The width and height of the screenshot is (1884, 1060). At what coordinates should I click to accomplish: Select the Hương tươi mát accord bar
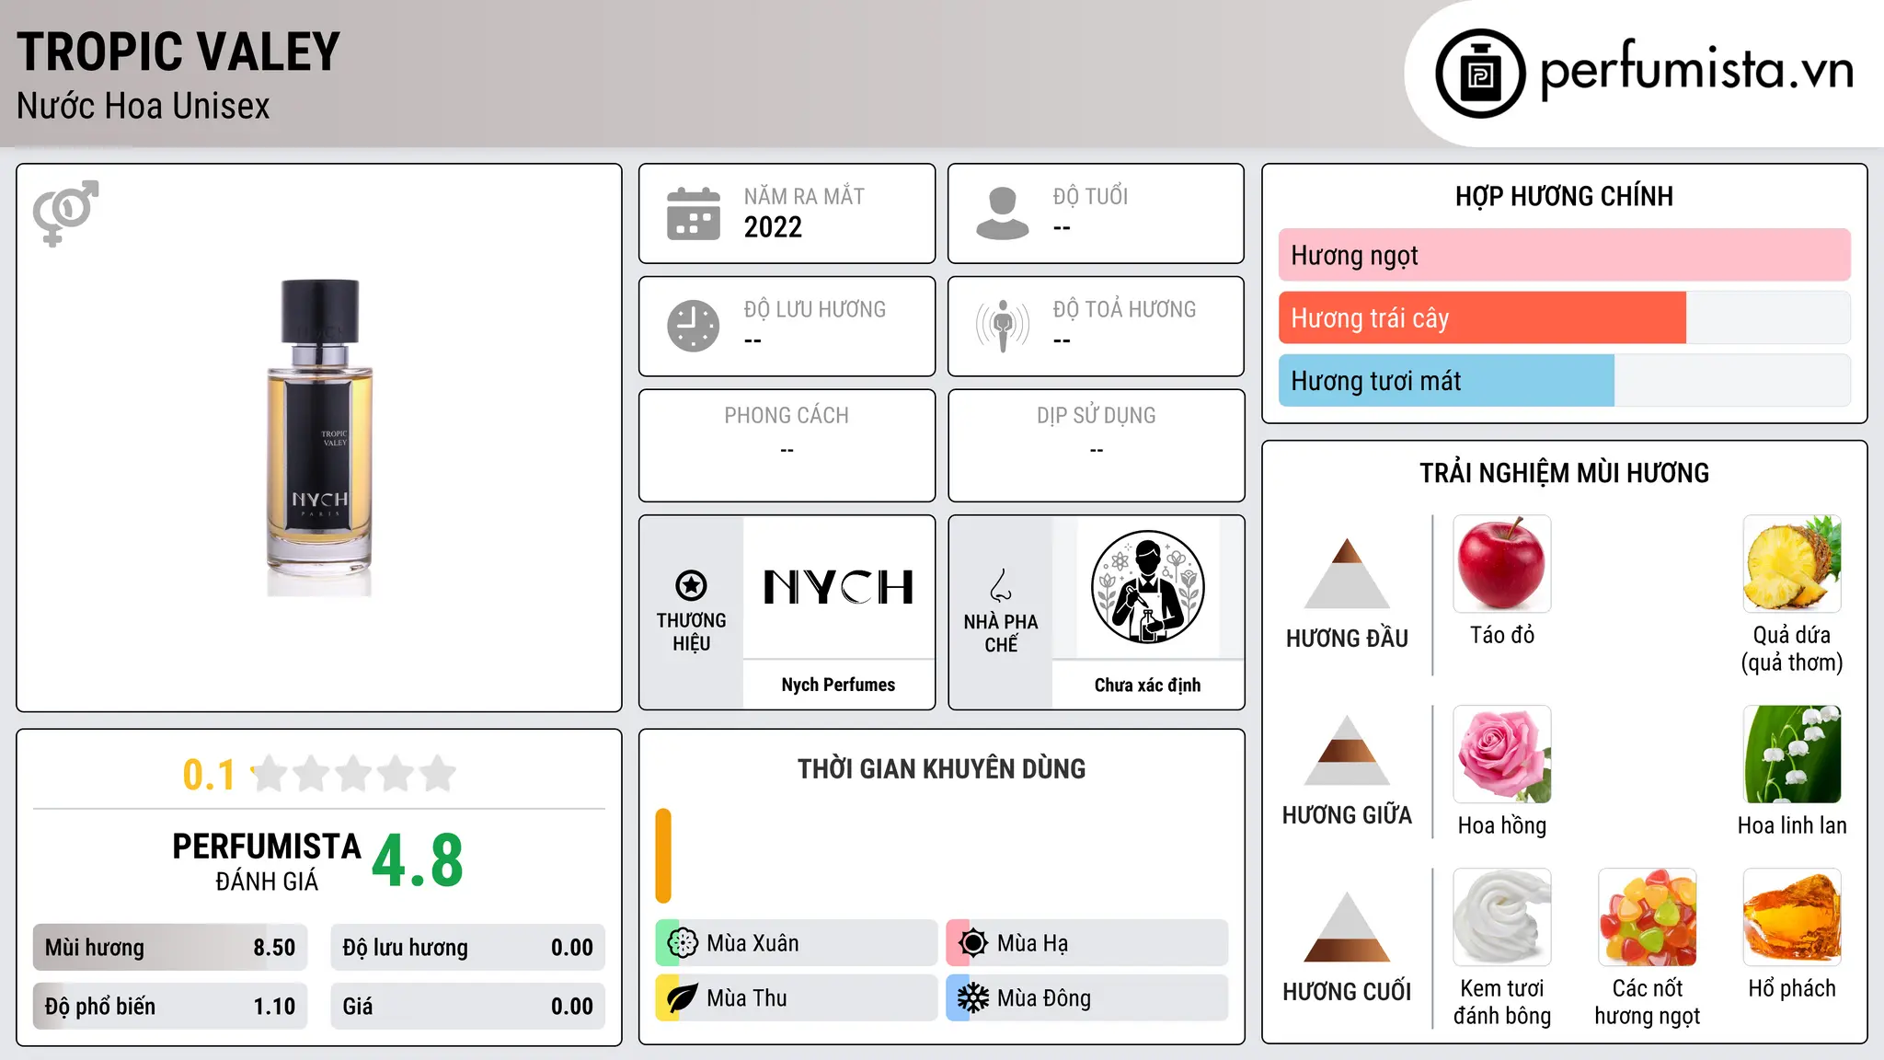(1565, 380)
